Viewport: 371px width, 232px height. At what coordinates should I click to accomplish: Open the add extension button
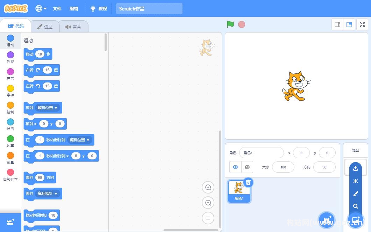[10, 222]
